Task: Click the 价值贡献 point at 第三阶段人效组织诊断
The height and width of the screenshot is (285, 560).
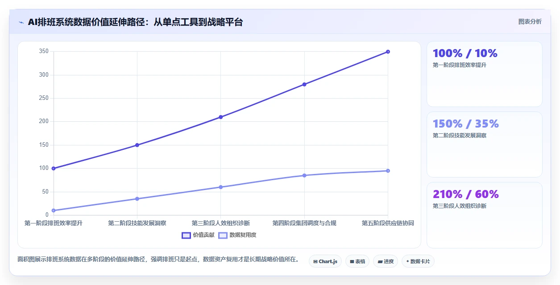Action: tap(221, 117)
